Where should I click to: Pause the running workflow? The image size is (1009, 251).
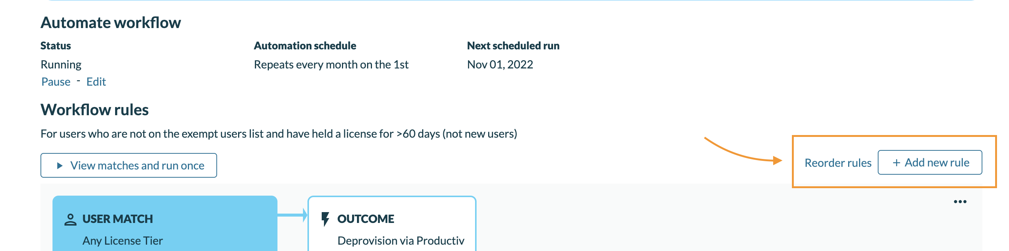click(55, 82)
